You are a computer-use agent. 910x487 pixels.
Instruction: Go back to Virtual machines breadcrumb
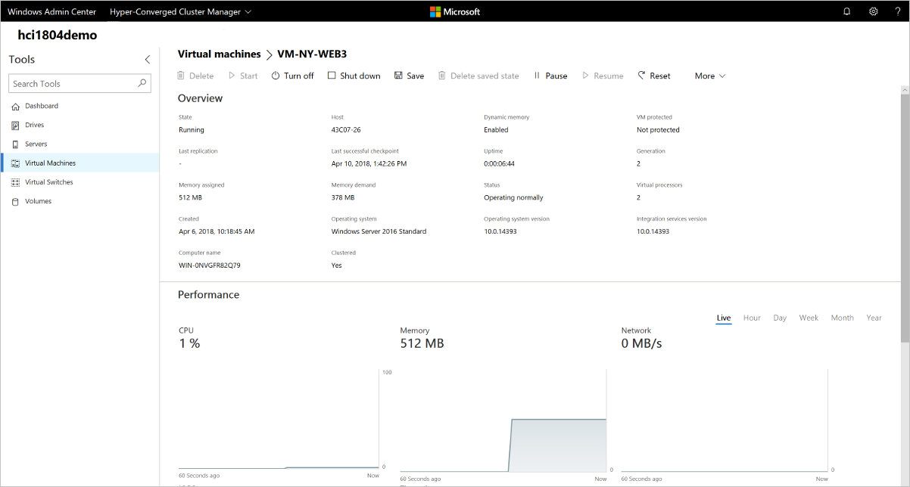click(219, 54)
